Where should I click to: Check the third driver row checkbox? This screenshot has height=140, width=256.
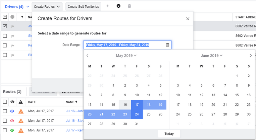pyautogui.click(x=5, y=45)
